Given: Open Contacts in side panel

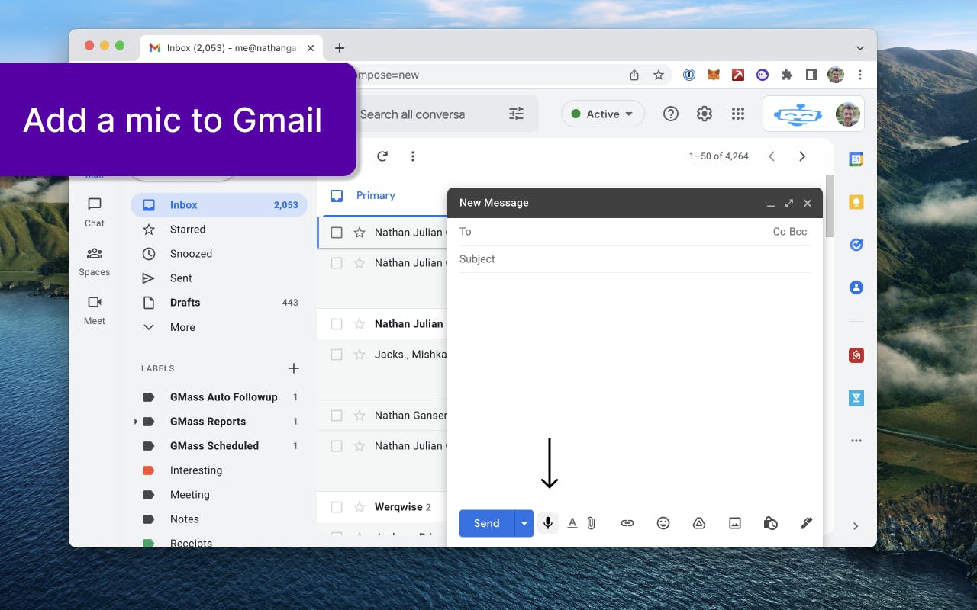Looking at the screenshot, I should (856, 287).
